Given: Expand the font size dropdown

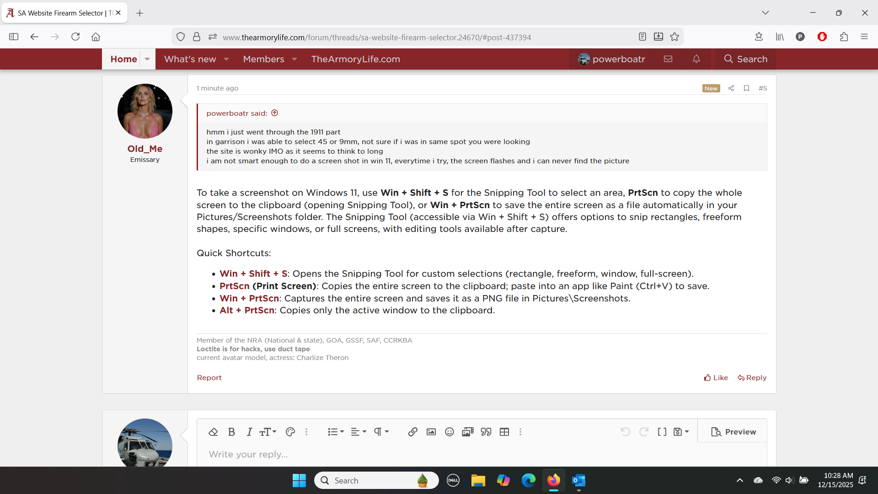Looking at the screenshot, I should [x=268, y=432].
